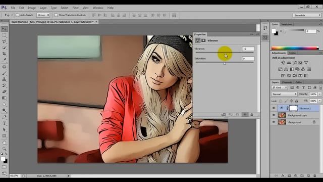Add a Brightness/Contrast adjustment

283,63
